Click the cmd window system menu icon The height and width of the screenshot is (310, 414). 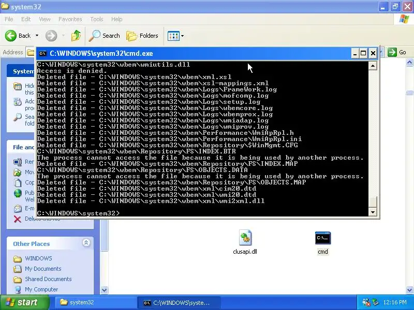(42, 54)
